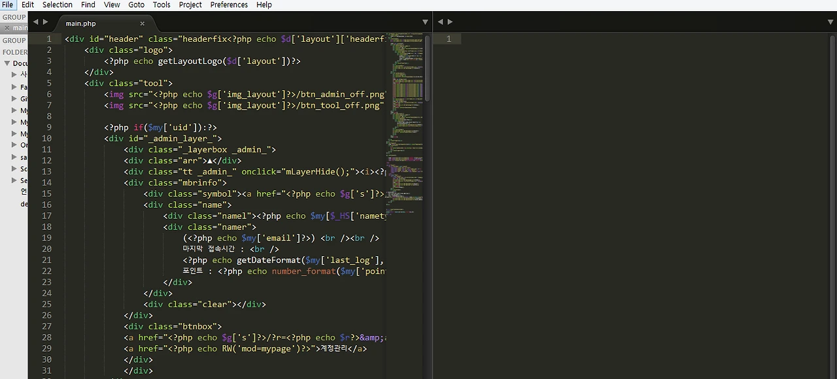837x379 pixels.
Task: Click the next-tab arrow in the left editor pane
Action: pyautogui.click(x=45, y=22)
